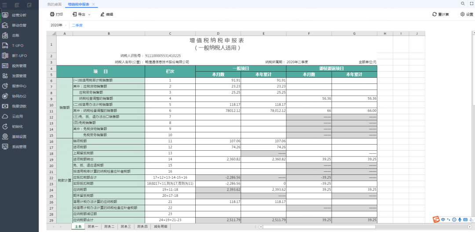
Task: Click the magnifier search icon at top right
Action: click(463, 4)
